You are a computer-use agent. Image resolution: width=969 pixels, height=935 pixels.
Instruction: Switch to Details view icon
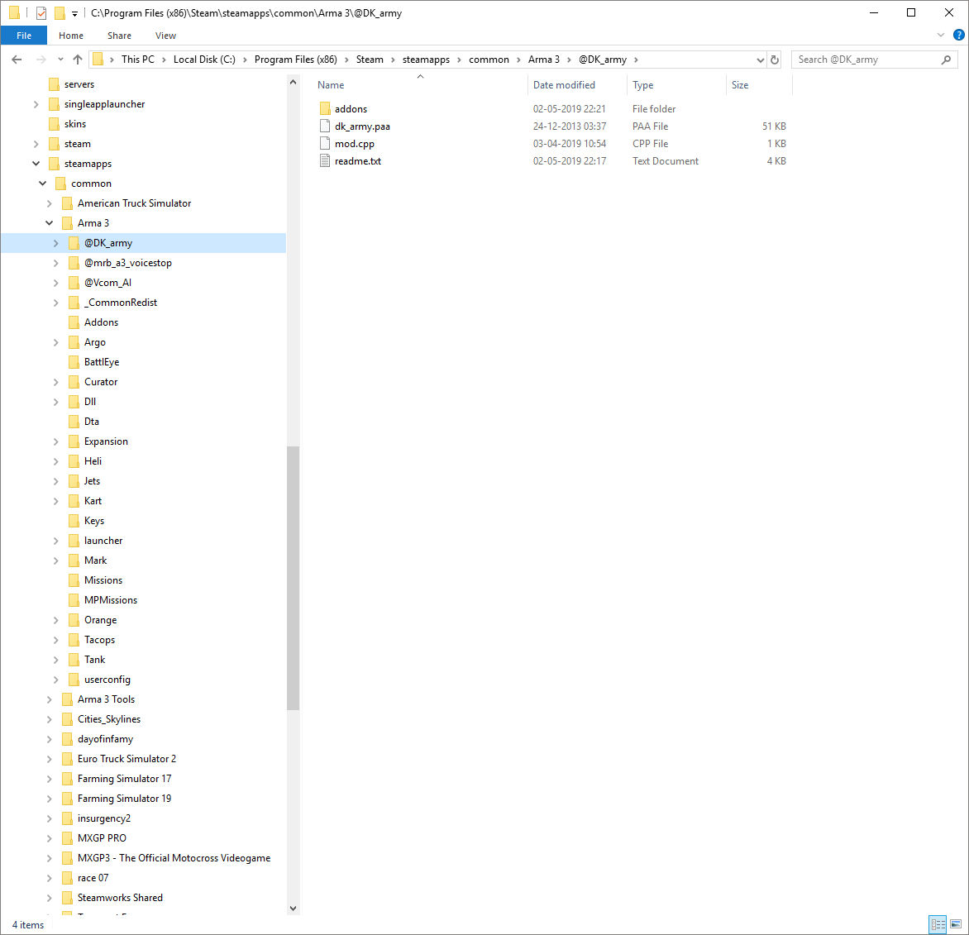pos(938,924)
